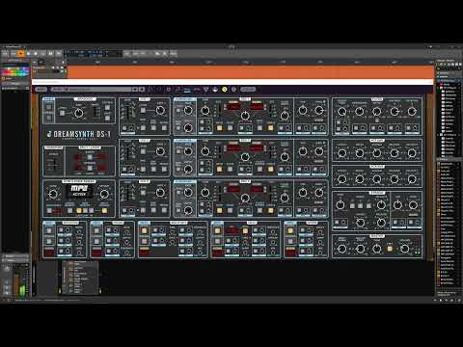This screenshot has height=347, width=463.
Task: Select the long orange clip in the arranger track
Action: 251,72
